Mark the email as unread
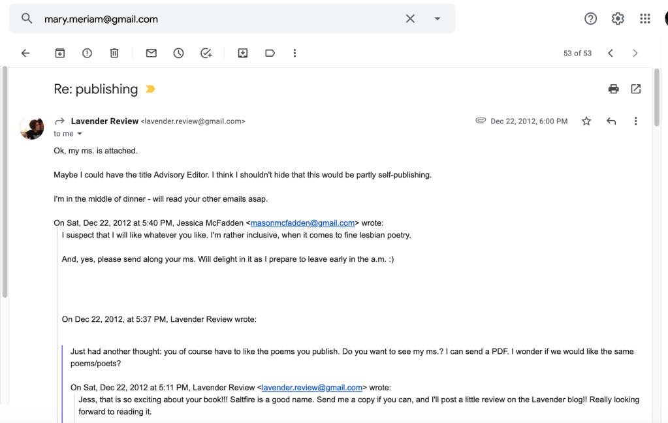Image resolution: width=668 pixels, height=423 pixels. [151, 54]
